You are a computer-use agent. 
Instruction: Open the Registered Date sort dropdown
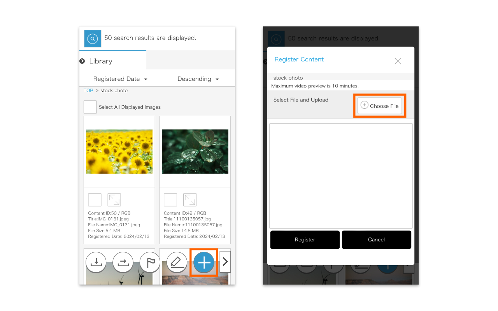coord(120,79)
